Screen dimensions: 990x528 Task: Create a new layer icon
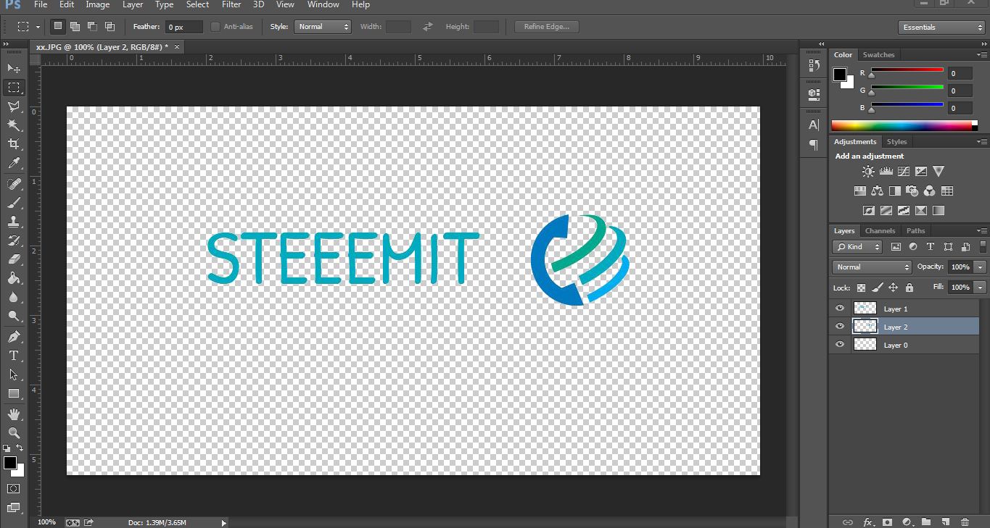coord(945,521)
